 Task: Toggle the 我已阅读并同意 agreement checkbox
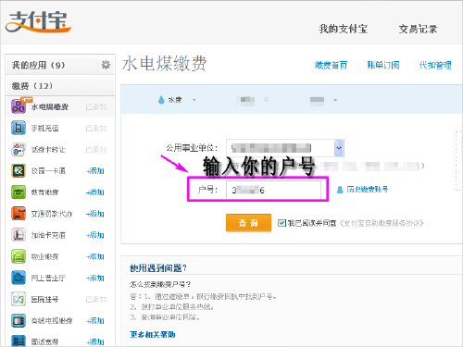(282, 223)
